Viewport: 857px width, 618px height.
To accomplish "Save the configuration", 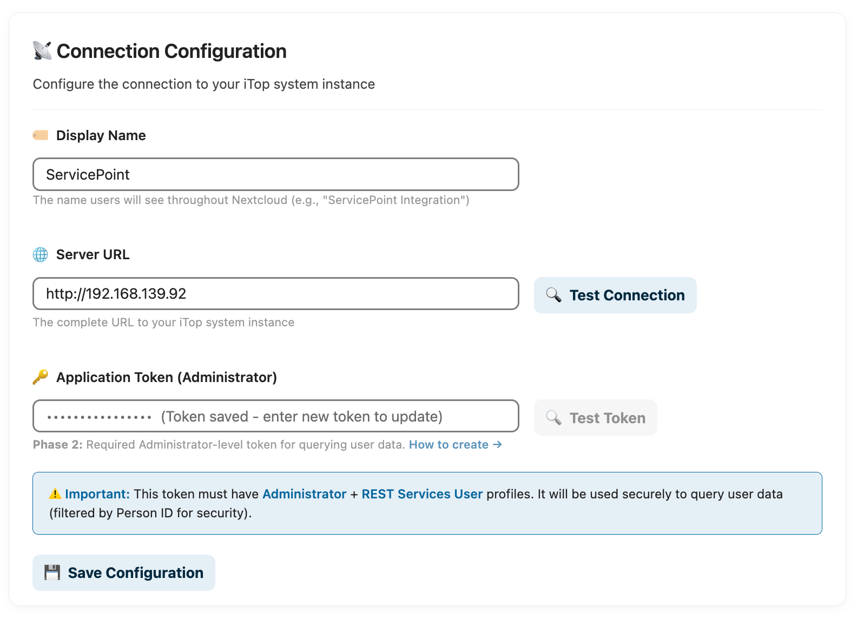I will point(124,573).
